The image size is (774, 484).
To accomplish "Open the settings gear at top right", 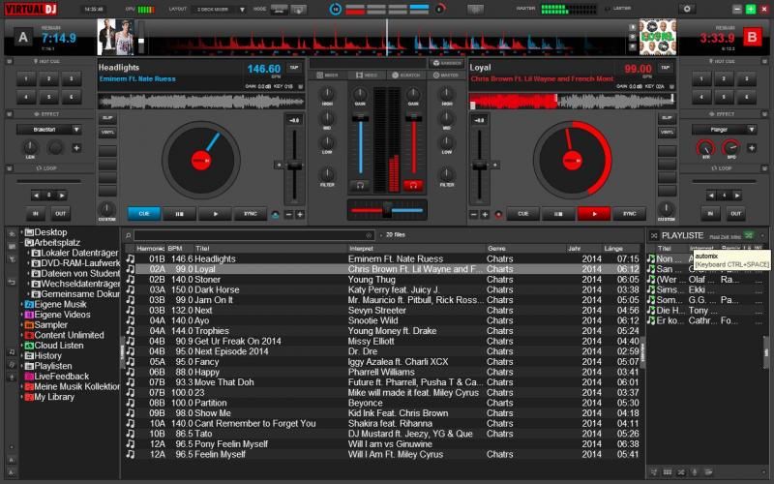I will point(688,9).
